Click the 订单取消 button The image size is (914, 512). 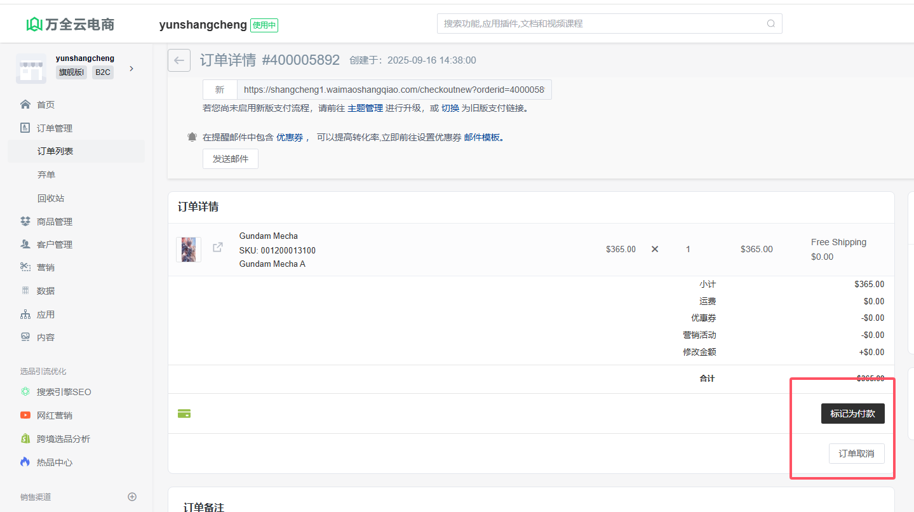click(x=856, y=454)
